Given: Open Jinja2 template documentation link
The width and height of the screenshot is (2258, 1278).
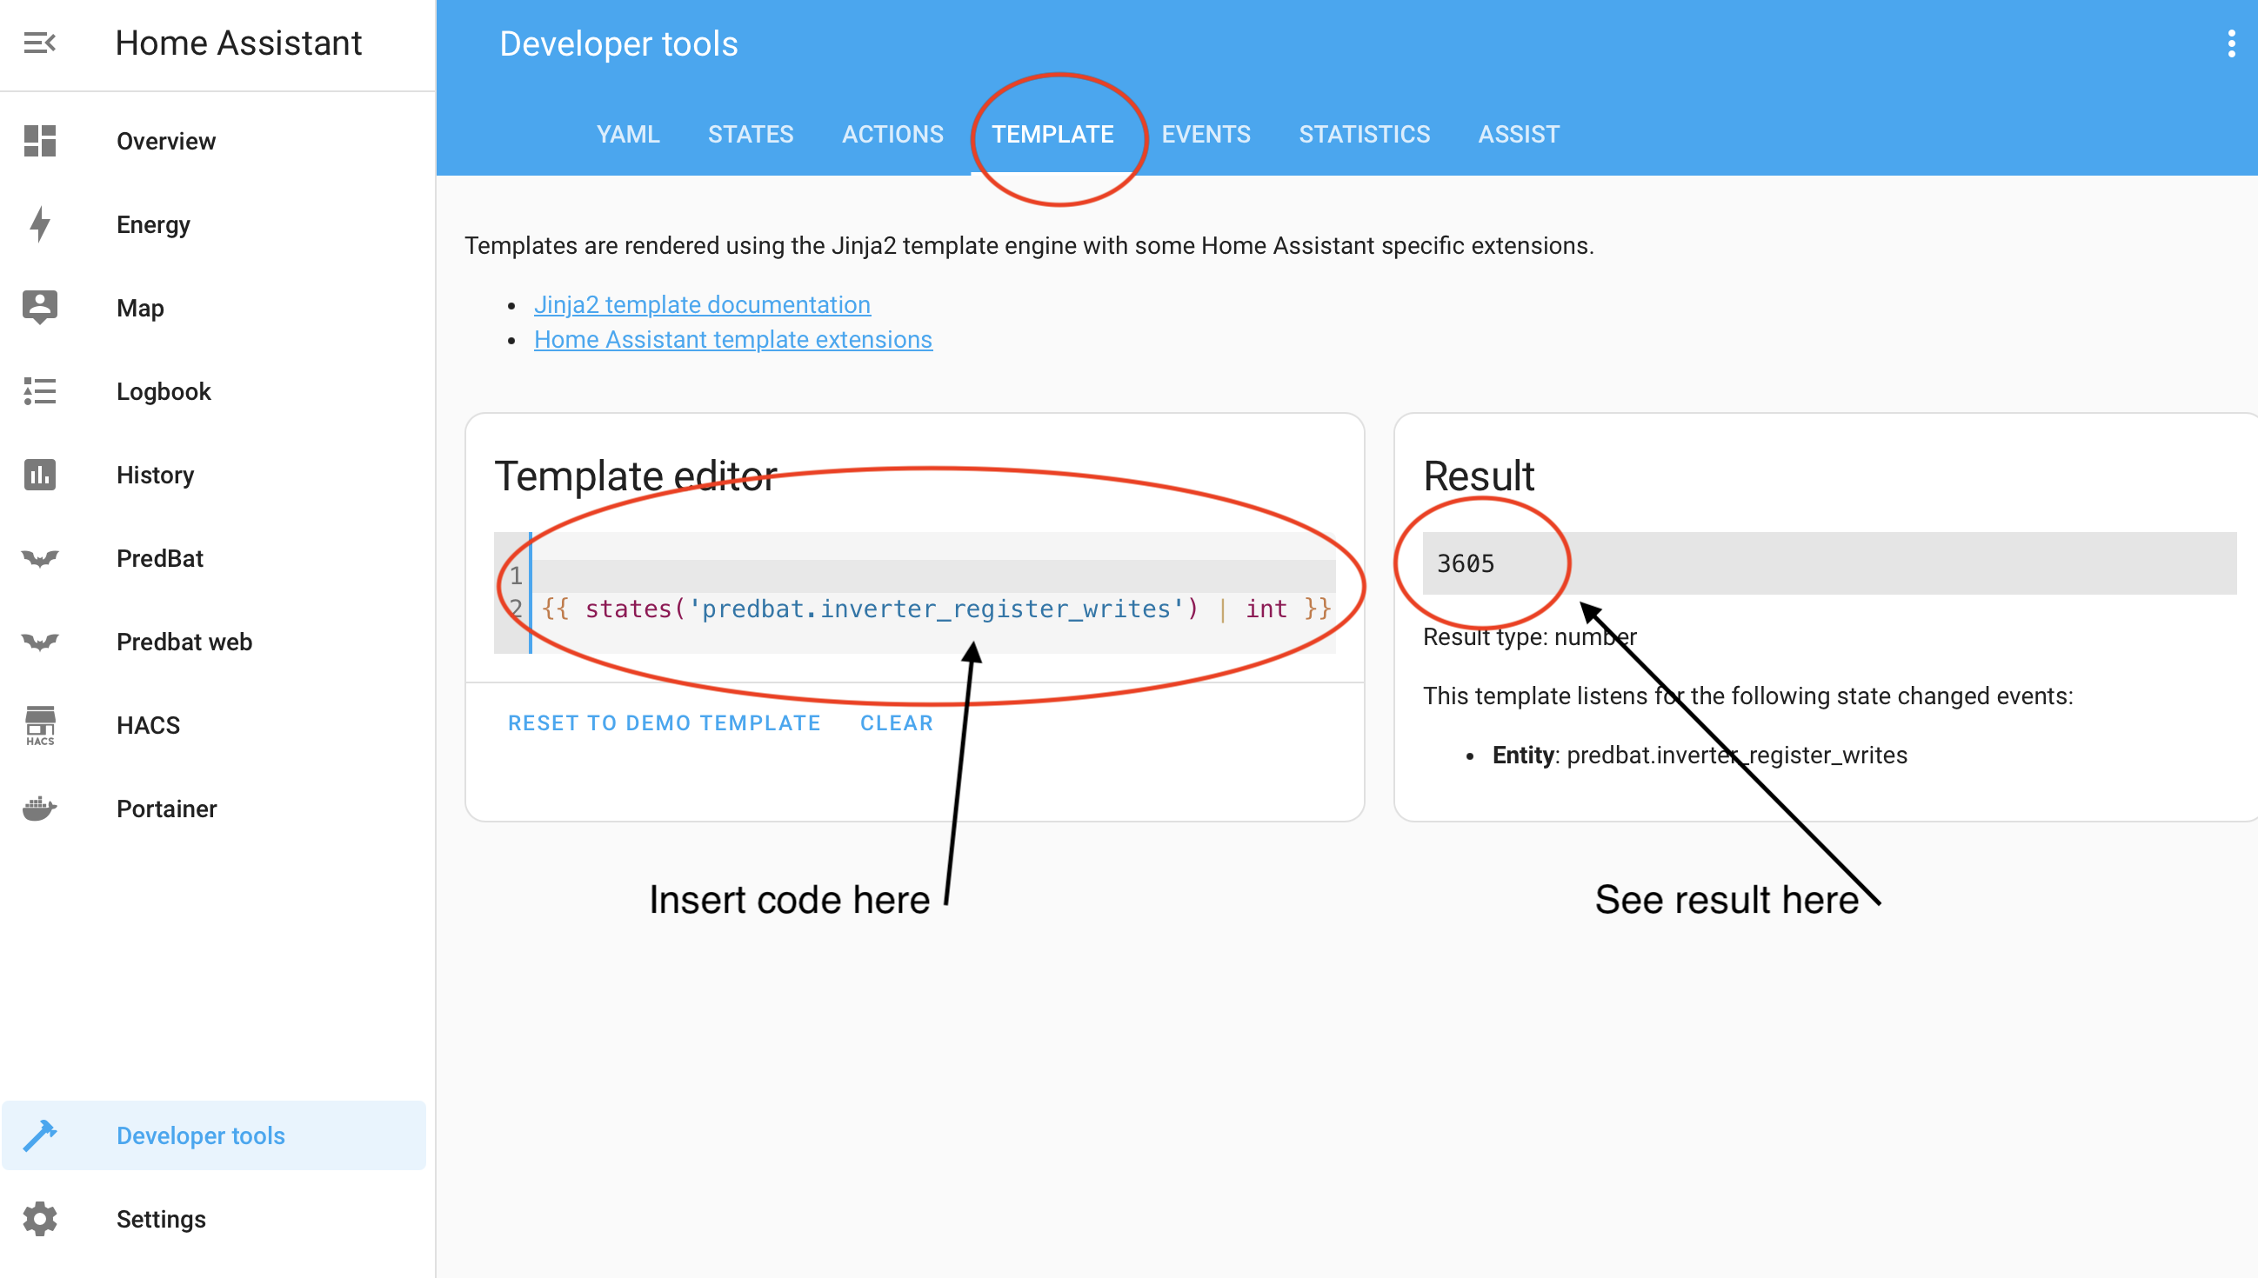Looking at the screenshot, I should (701, 304).
